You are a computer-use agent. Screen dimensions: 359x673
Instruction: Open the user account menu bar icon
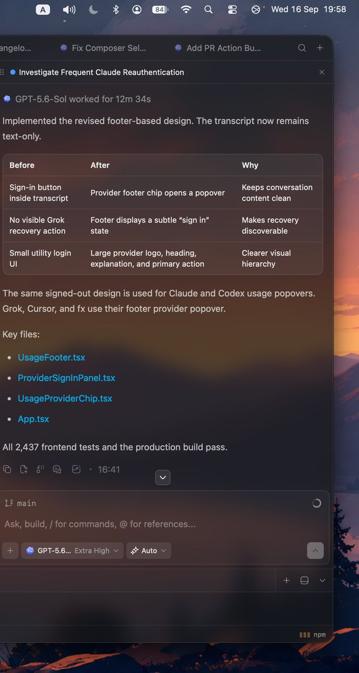click(x=137, y=10)
